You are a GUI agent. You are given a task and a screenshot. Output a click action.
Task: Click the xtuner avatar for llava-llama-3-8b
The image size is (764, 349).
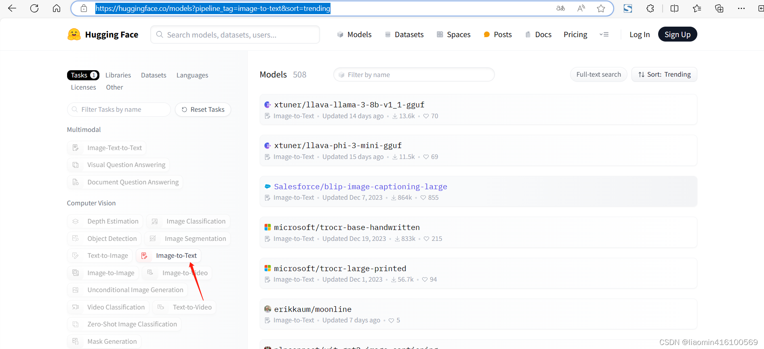point(267,105)
